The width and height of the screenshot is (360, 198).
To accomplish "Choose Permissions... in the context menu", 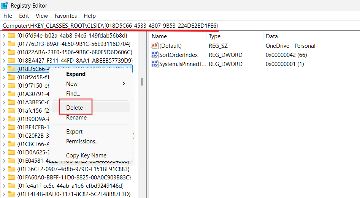I will pos(91,141).
